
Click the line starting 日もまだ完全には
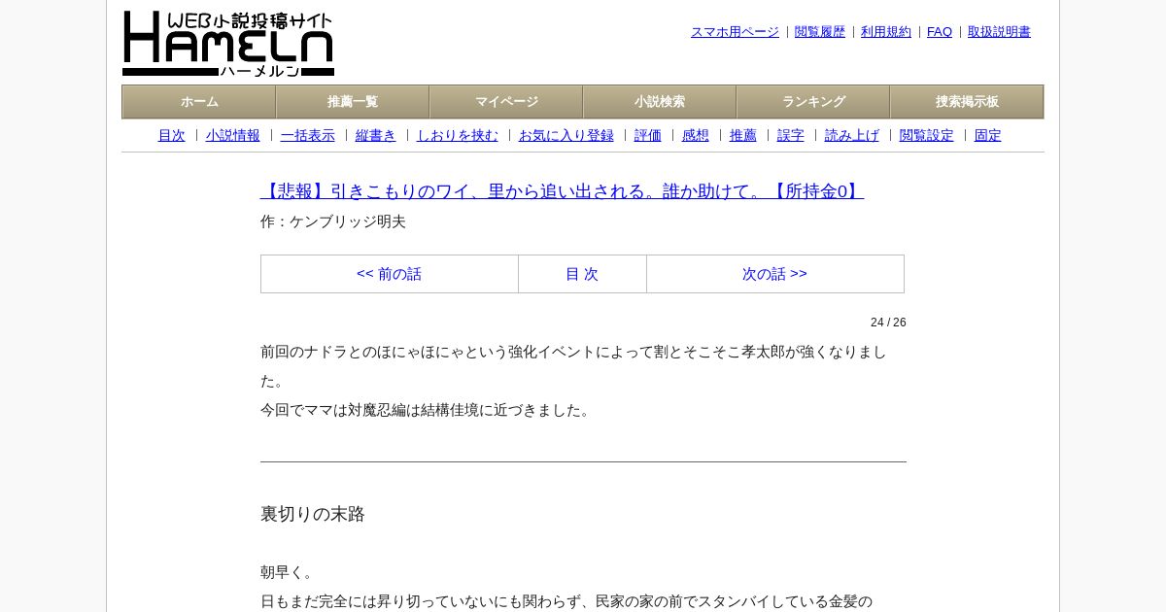(x=566, y=601)
